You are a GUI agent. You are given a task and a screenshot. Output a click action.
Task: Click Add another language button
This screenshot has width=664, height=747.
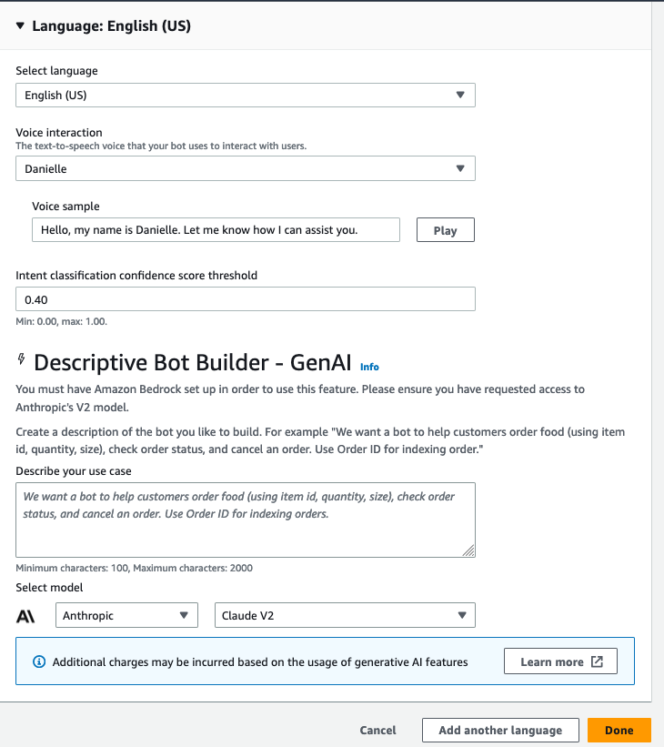pyautogui.click(x=500, y=731)
